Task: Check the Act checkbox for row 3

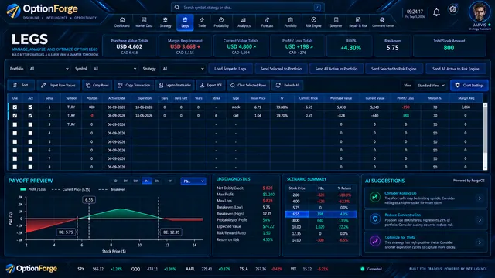Action: pos(30,124)
